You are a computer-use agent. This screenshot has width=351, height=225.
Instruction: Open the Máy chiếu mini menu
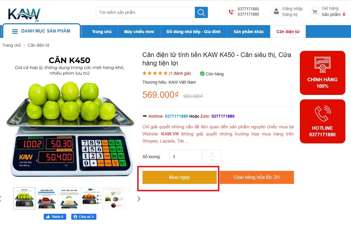pos(139,32)
